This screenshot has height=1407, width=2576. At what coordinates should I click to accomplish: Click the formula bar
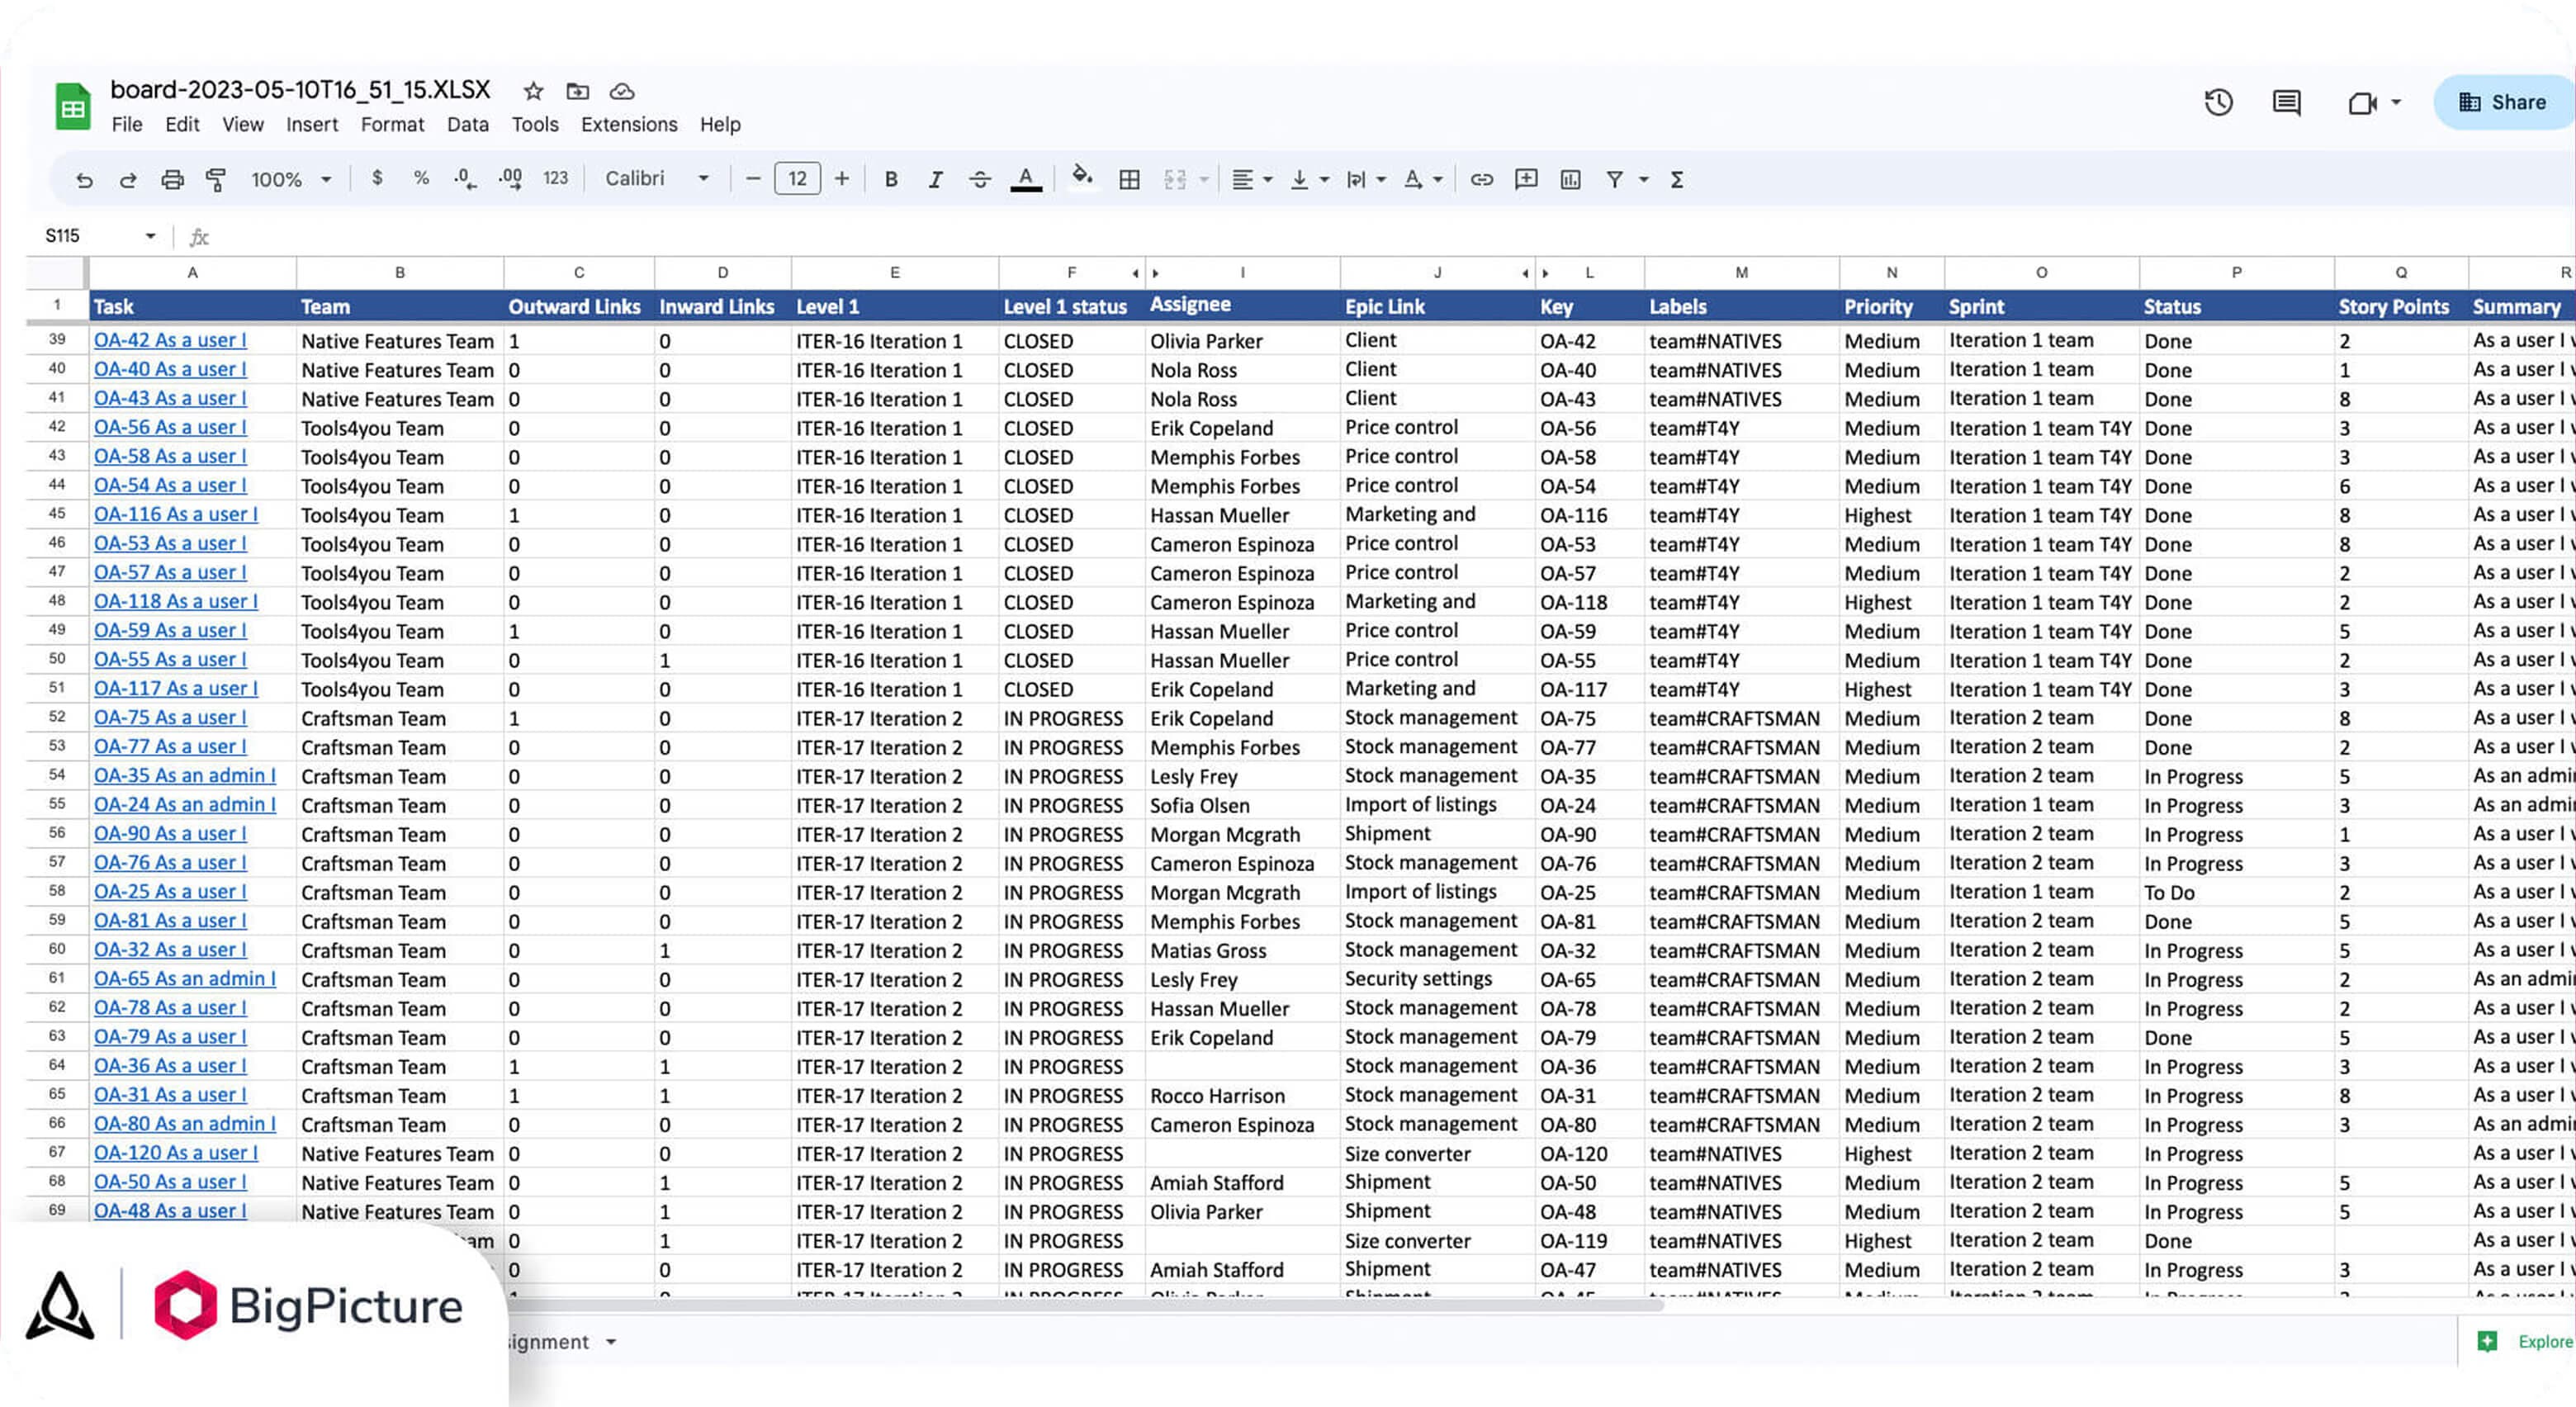pos(1380,237)
